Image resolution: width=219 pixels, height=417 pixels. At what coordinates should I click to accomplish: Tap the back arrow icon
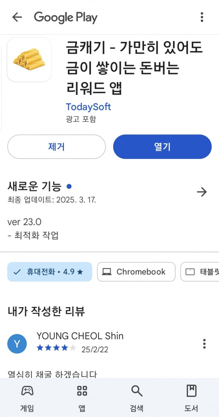tap(17, 17)
